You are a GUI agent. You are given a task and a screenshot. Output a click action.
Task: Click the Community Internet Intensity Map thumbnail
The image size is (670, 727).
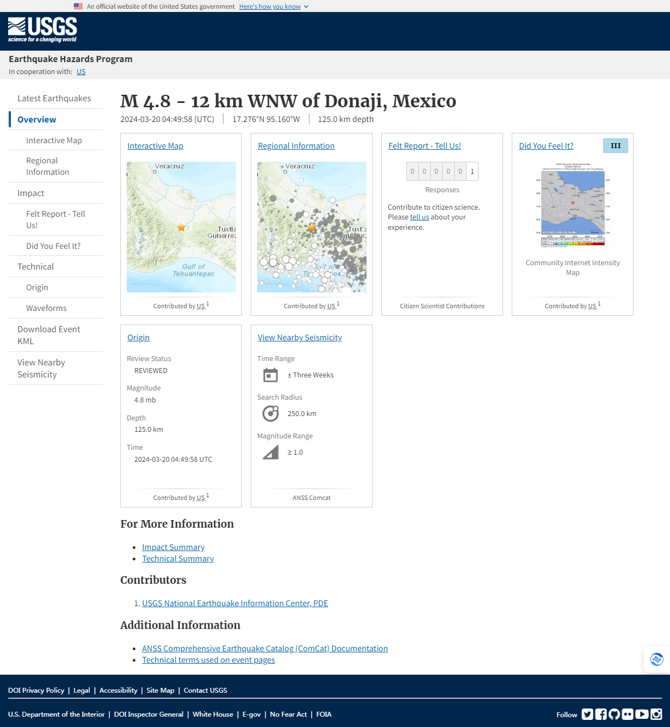pos(573,205)
